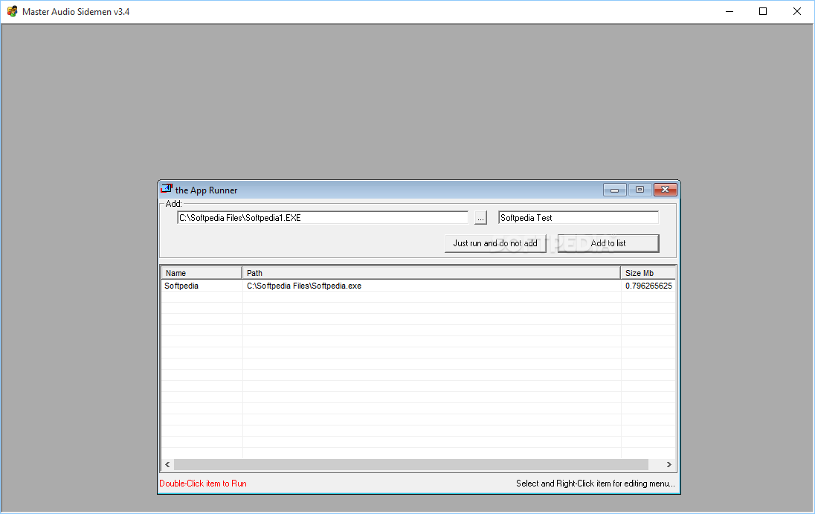815x514 pixels.
Task: Click the list's right scroll arrow
Action: tap(669, 465)
